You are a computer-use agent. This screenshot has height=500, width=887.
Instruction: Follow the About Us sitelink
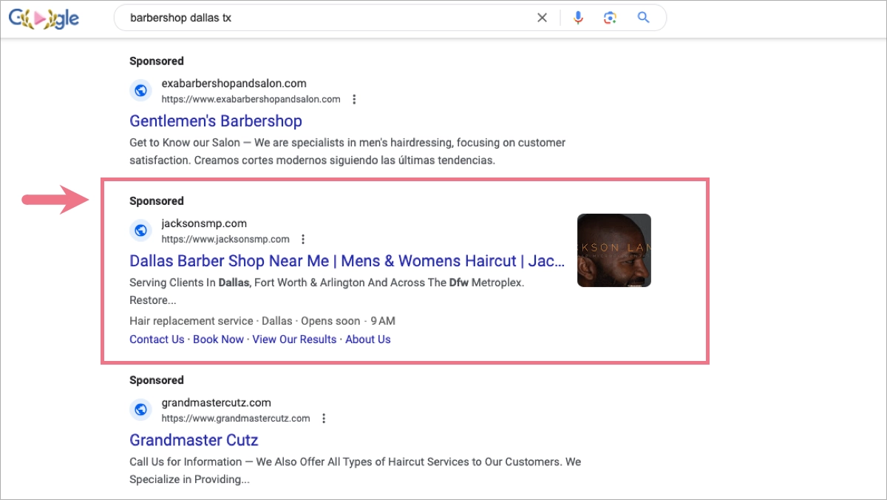368,339
